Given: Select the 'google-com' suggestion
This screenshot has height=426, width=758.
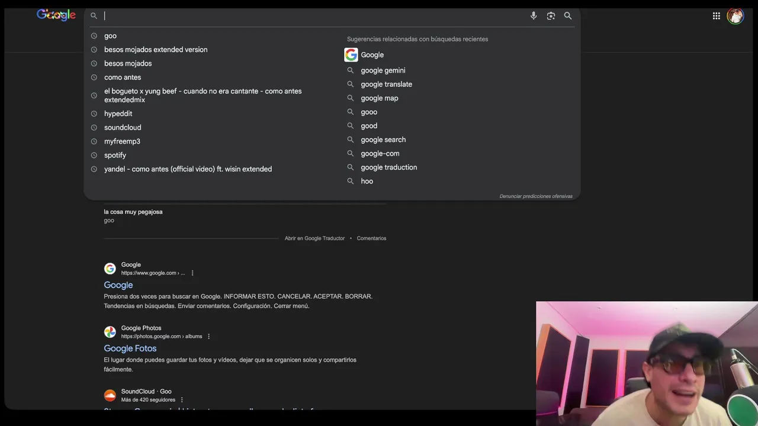Looking at the screenshot, I should coord(380,153).
